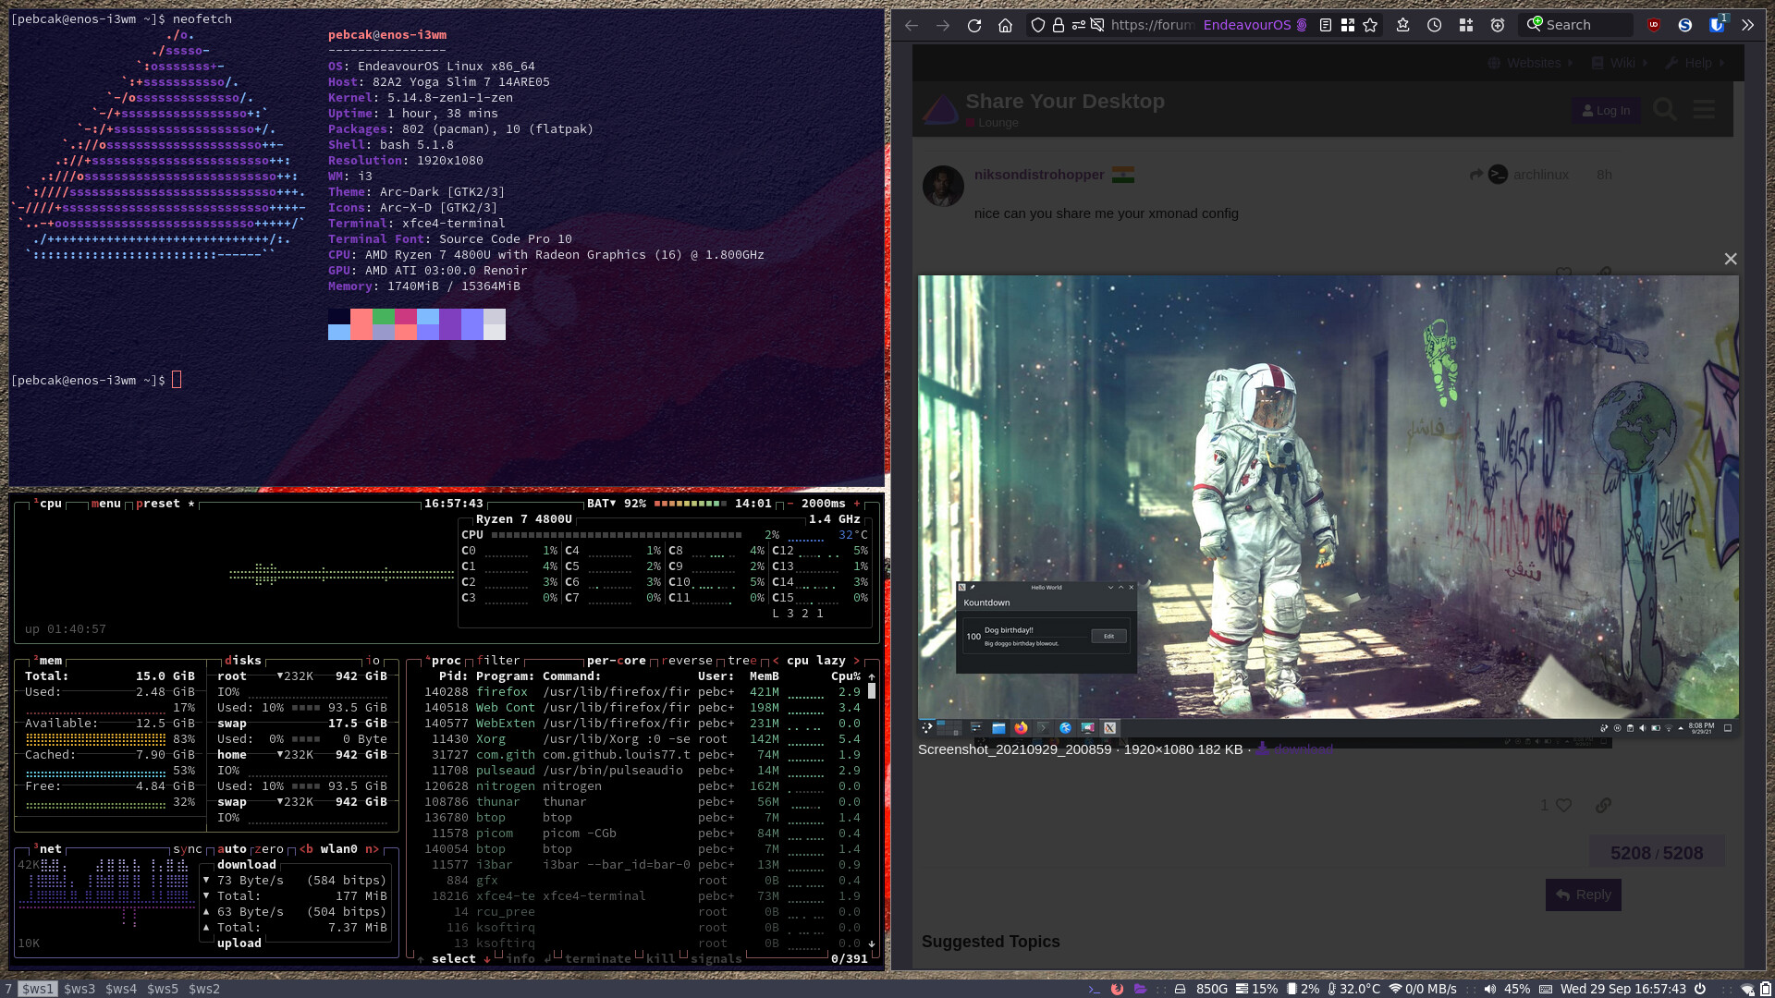Image resolution: width=1775 pixels, height=998 pixels.
Task: Copy post link chain icon
Action: [1603, 805]
